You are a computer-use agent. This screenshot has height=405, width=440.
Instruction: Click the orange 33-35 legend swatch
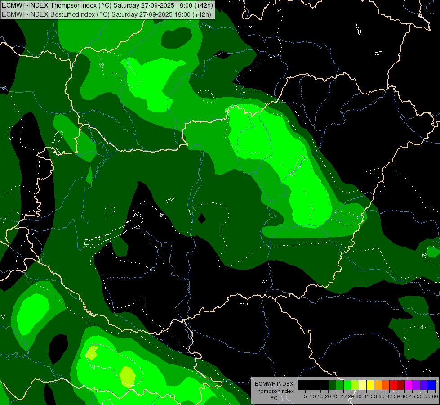click(x=378, y=385)
